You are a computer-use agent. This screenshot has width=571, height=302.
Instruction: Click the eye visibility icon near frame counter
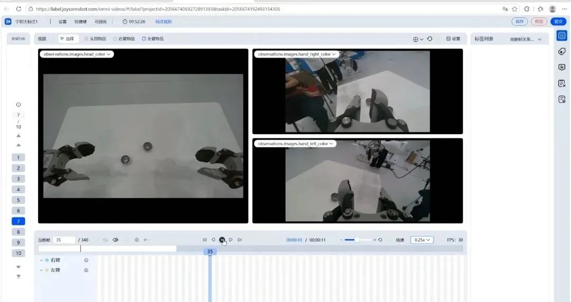(115, 240)
